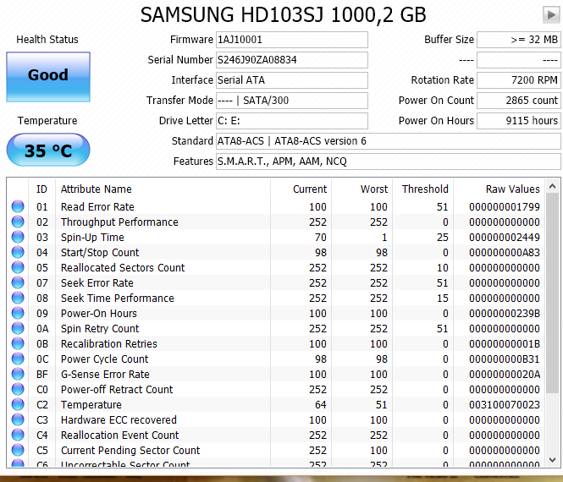563x482 pixels.
Task: Click the status circle for Temperature attribute
Action: (x=18, y=404)
